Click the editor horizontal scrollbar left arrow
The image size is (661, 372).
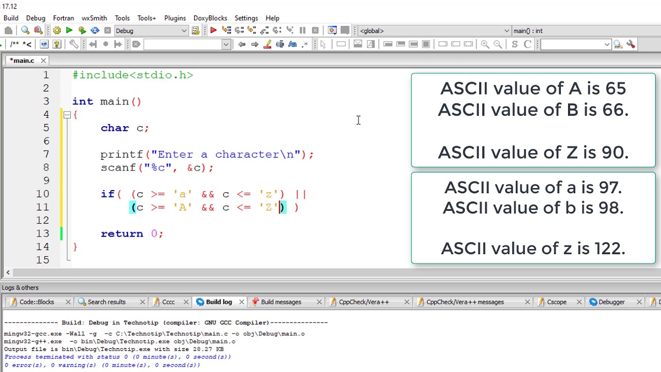click(8, 272)
